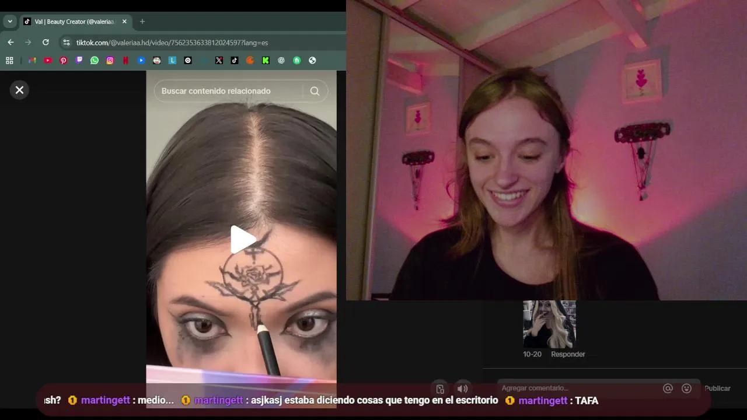This screenshot has width=747, height=420.
Task: Open the X (Twitter) bookmark
Action: (219, 60)
